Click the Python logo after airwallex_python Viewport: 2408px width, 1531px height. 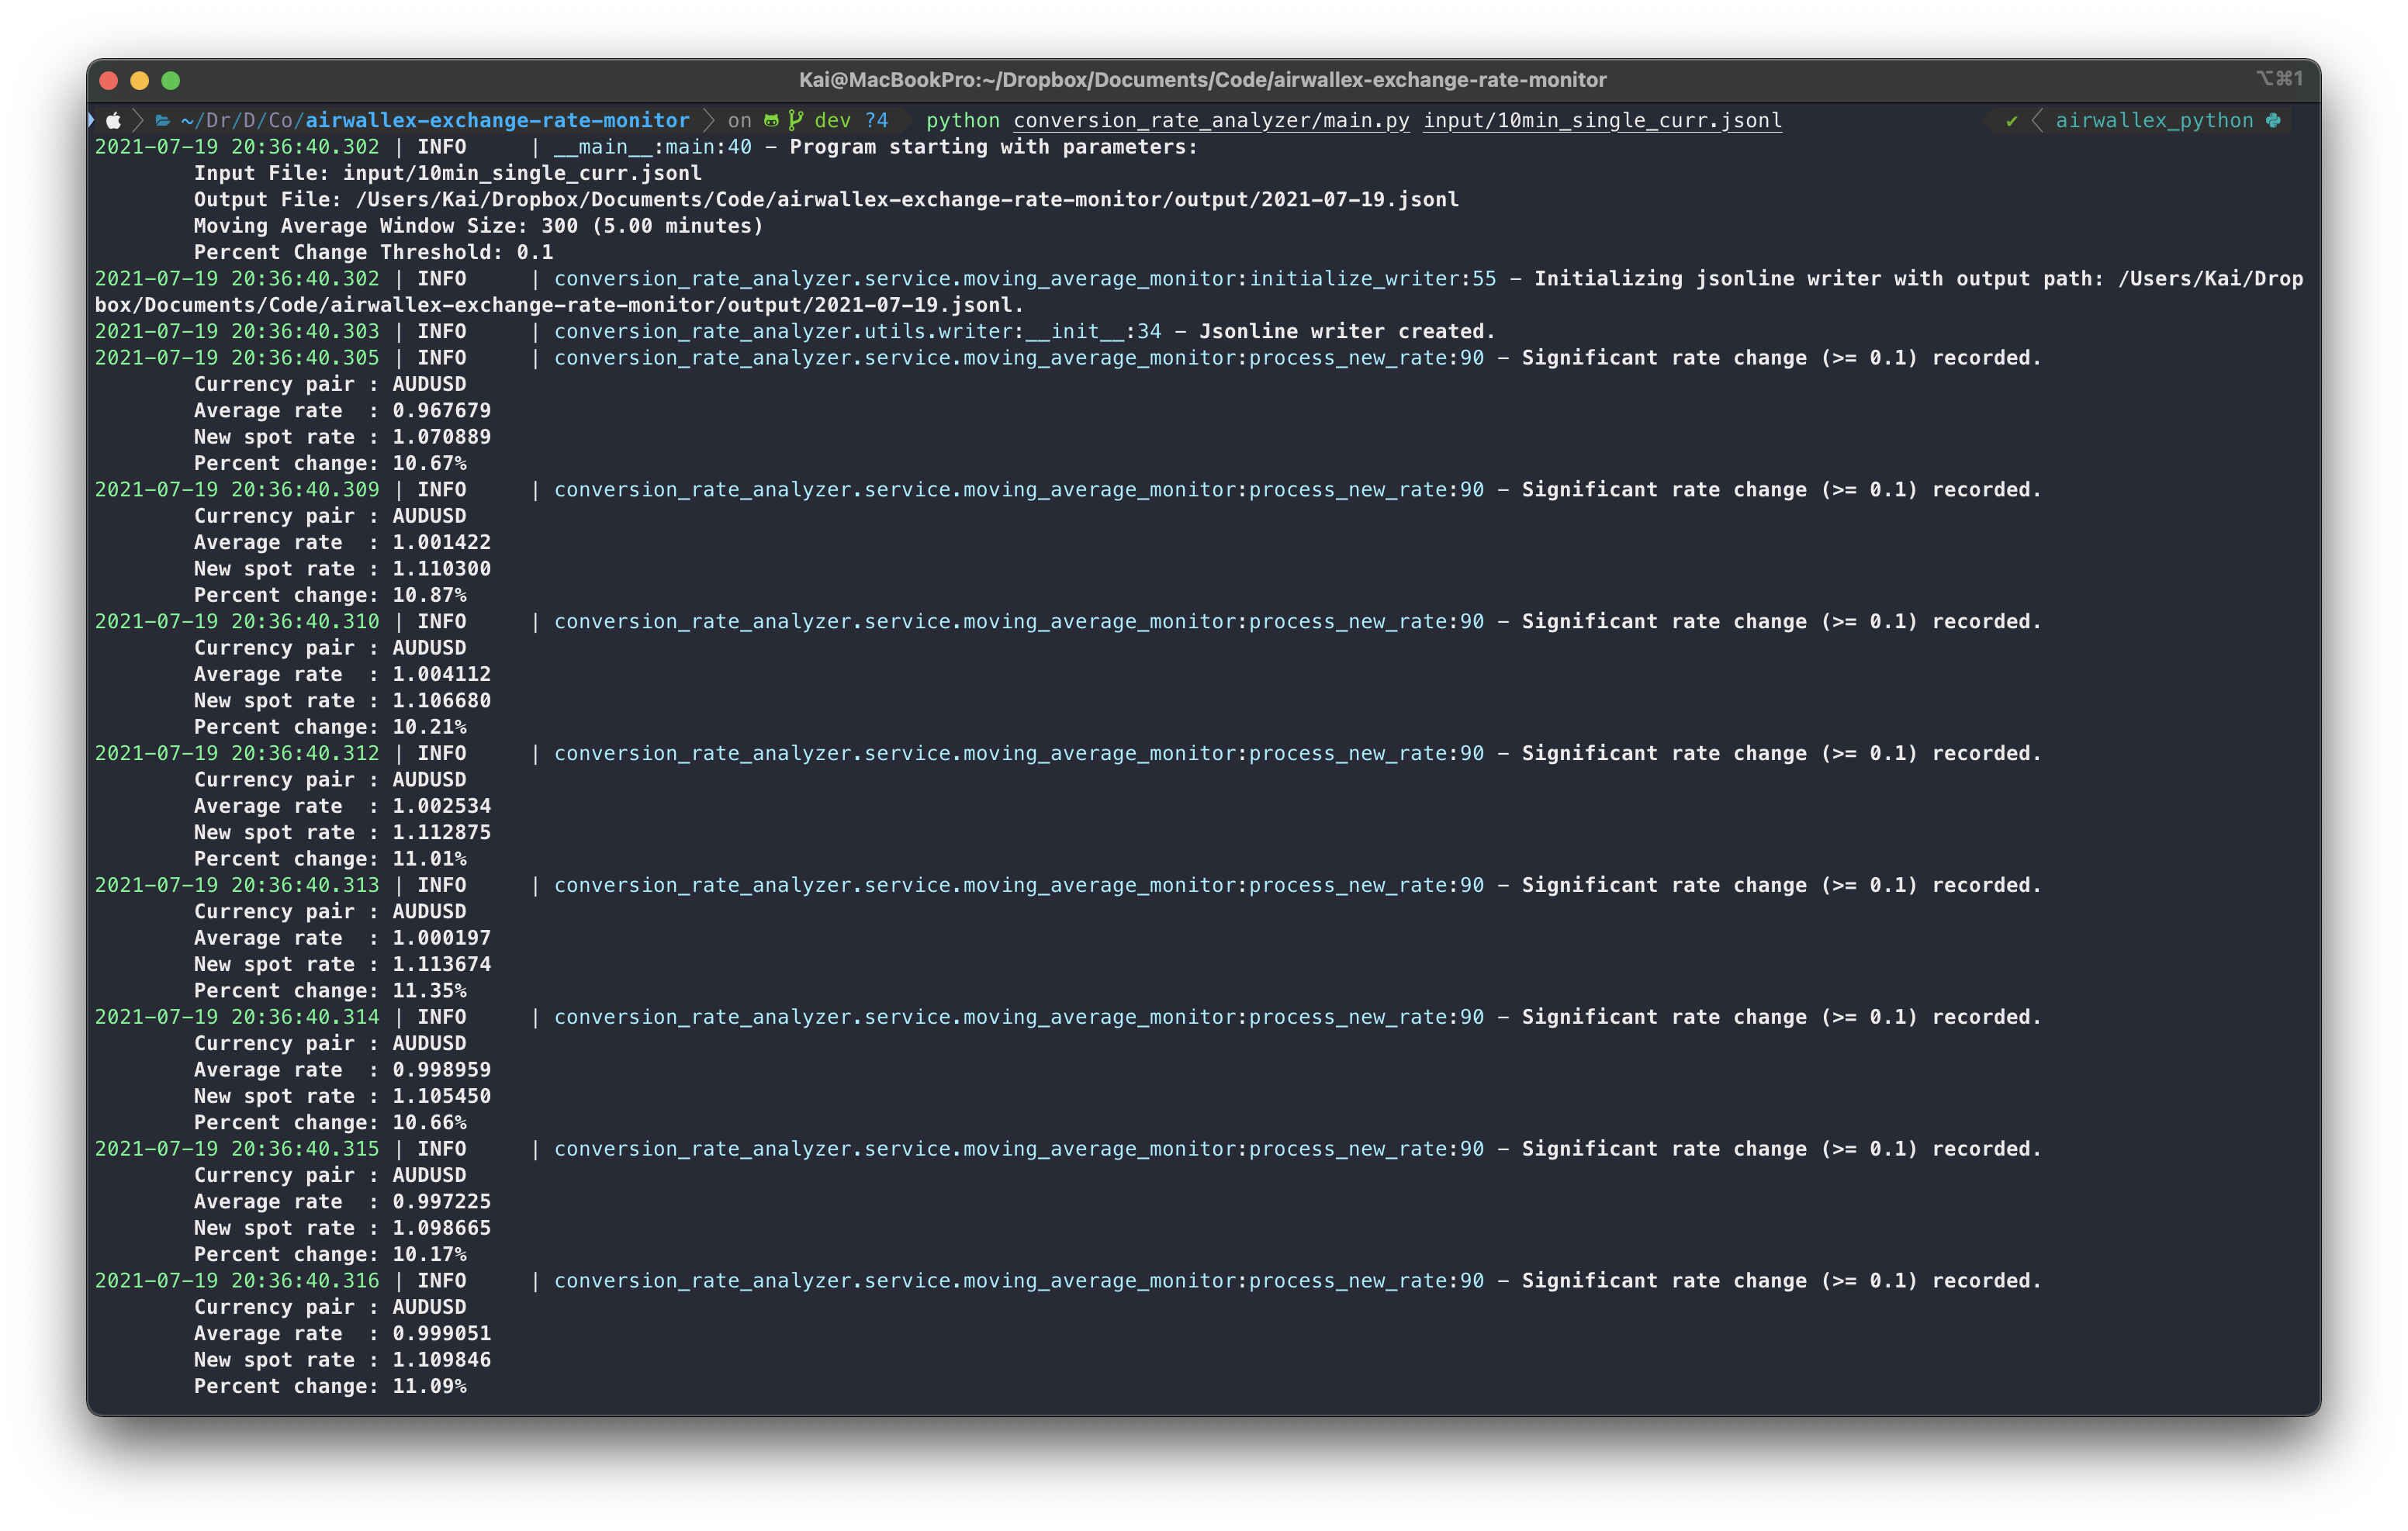coord(2274,121)
